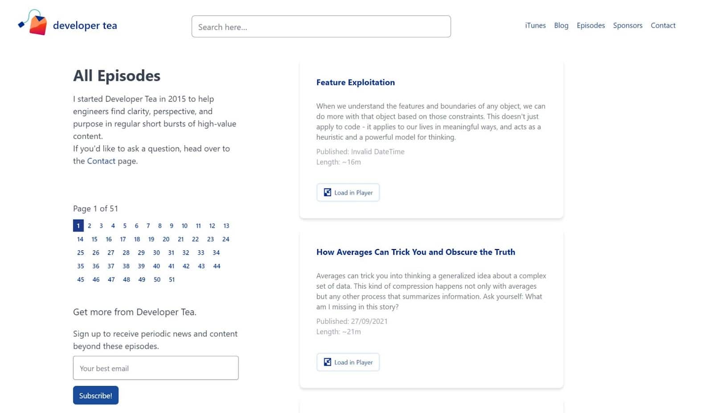Focus the Search here field

point(321,27)
